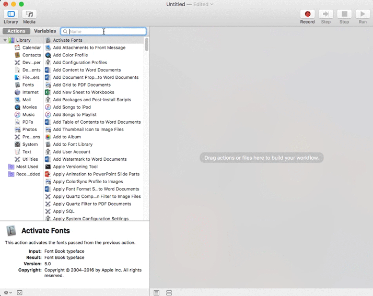This screenshot has height=296, width=373.
Task: Select the Photos category
Action: (26, 129)
